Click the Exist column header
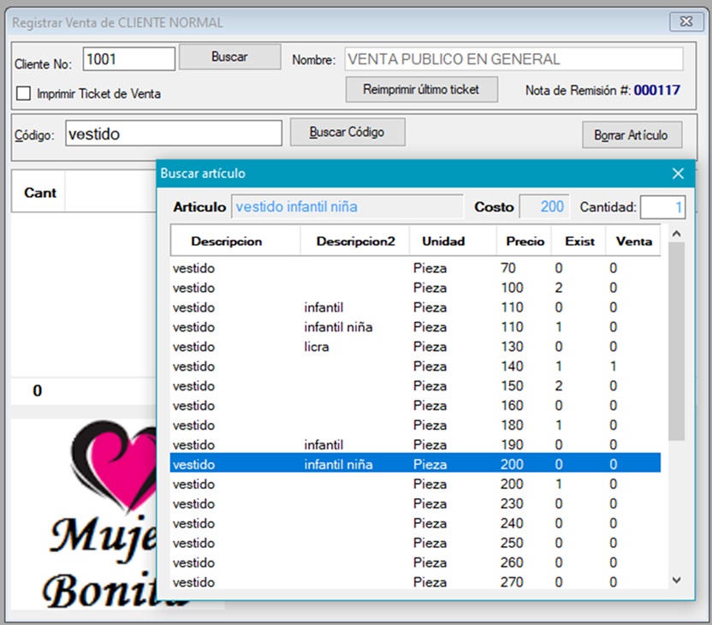 point(579,241)
